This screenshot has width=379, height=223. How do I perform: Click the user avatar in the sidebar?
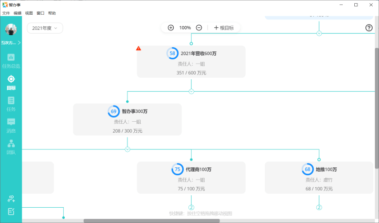pyautogui.click(x=11, y=29)
